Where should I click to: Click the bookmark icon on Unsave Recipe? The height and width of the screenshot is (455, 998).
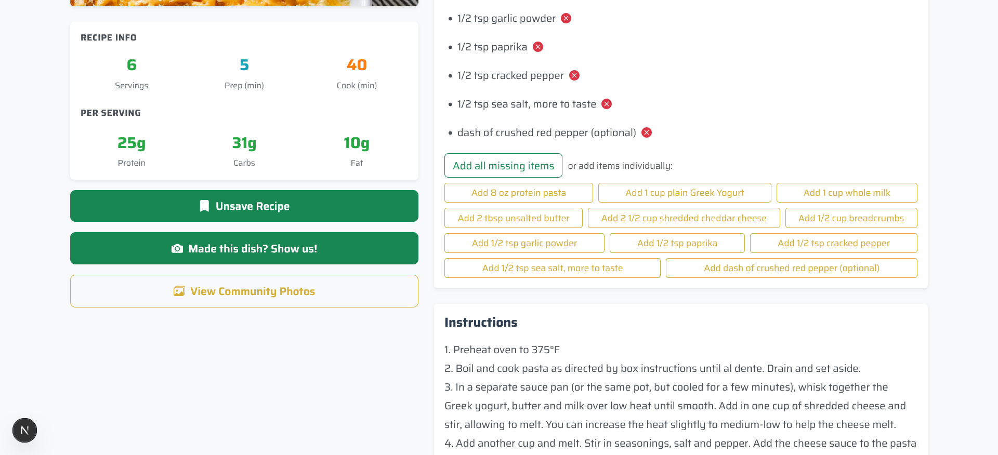tap(204, 206)
